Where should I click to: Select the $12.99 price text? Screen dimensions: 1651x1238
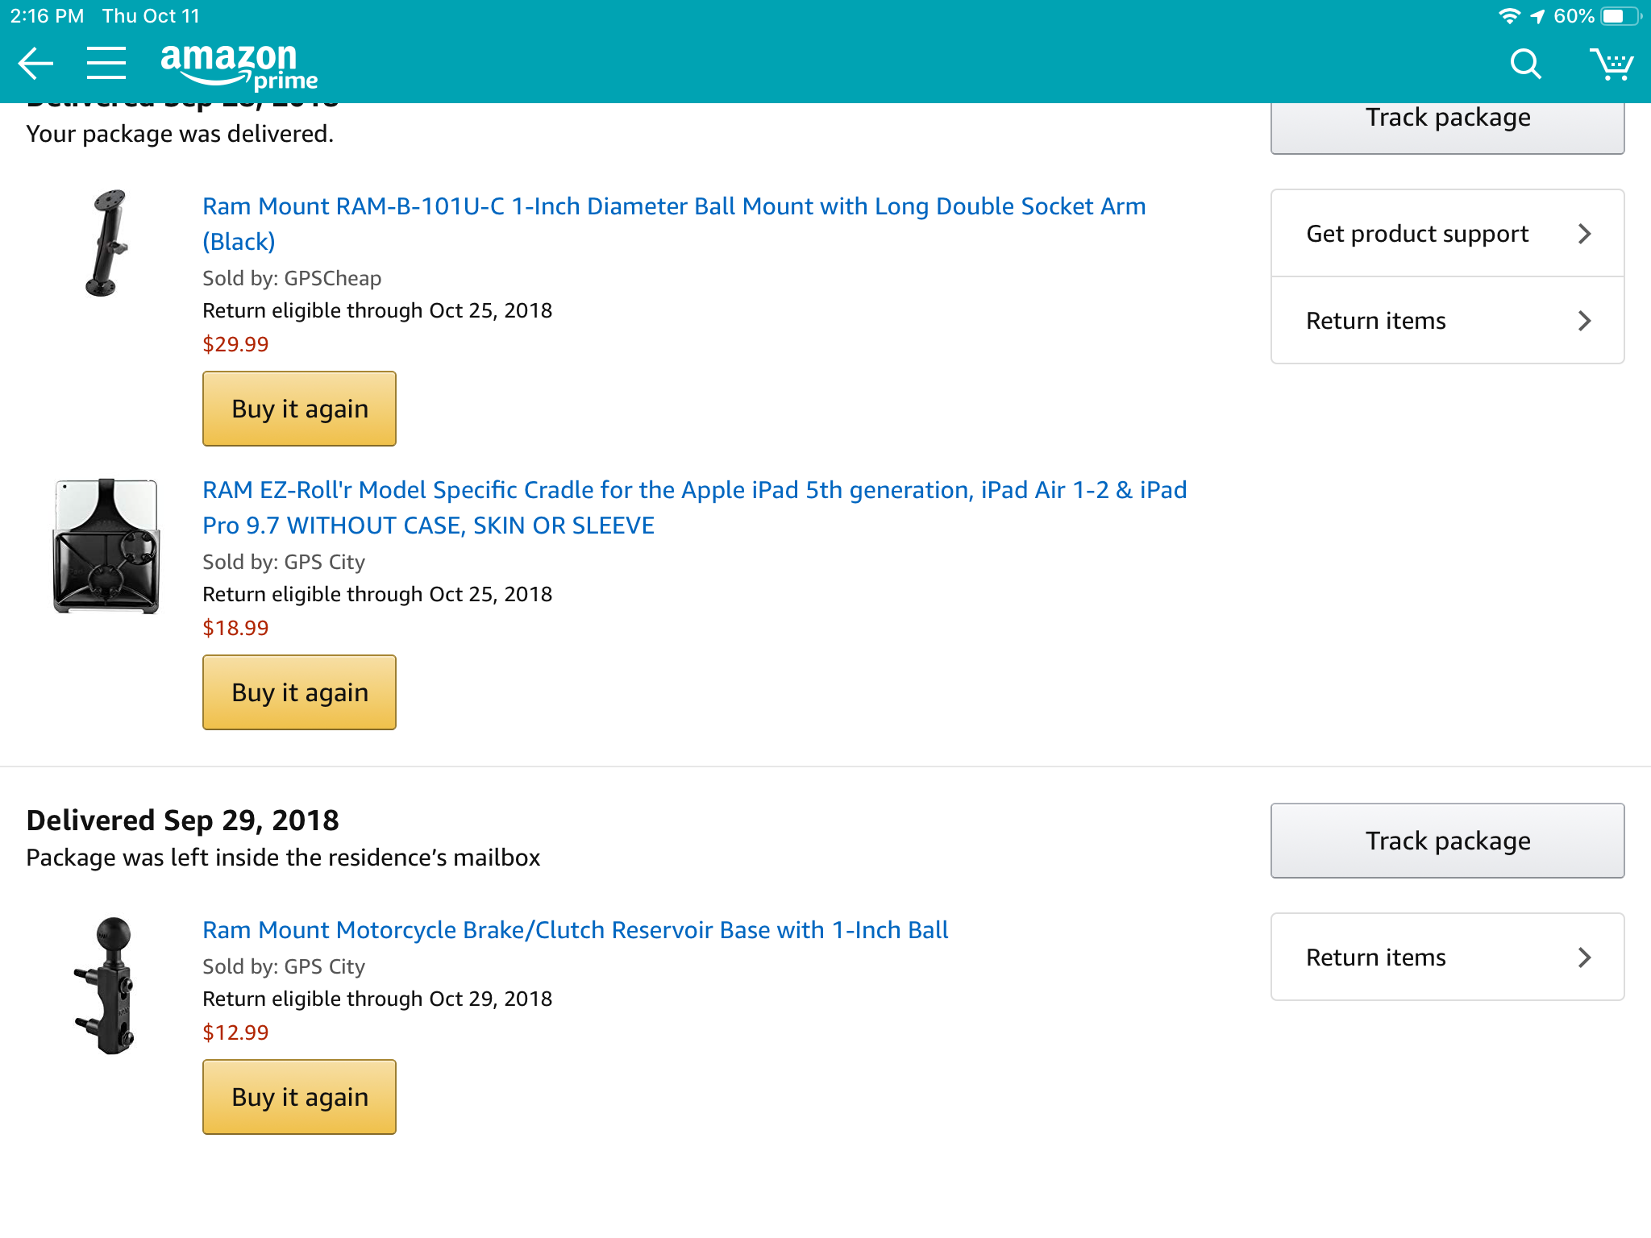tap(235, 1032)
